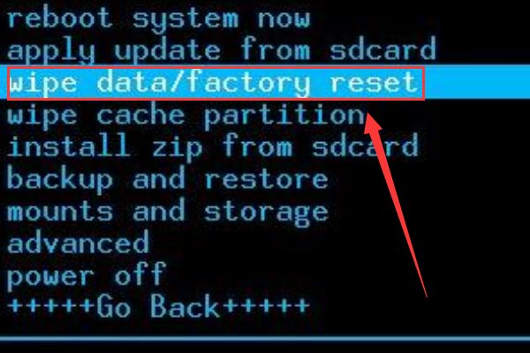Click the red outline around factory reset

pyautogui.click(x=216, y=84)
